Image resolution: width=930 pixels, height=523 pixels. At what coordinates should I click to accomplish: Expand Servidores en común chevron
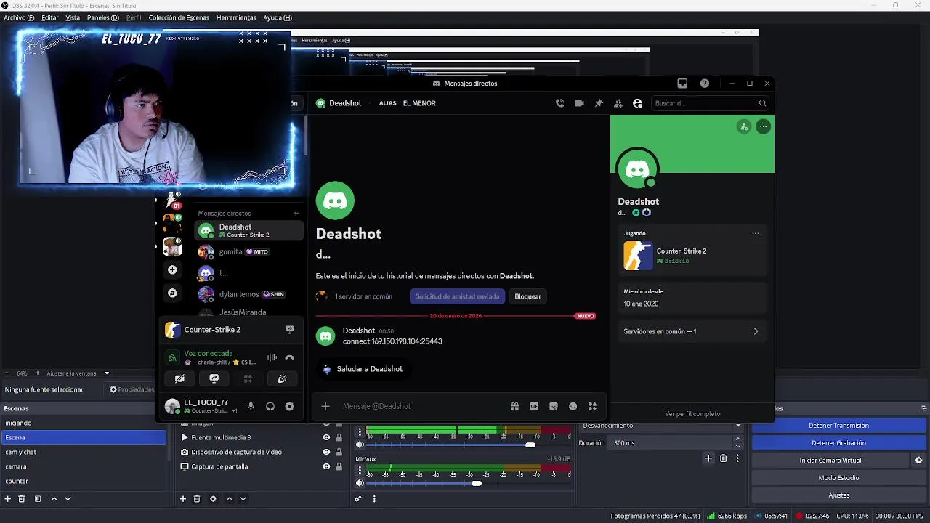click(x=756, y=331)
